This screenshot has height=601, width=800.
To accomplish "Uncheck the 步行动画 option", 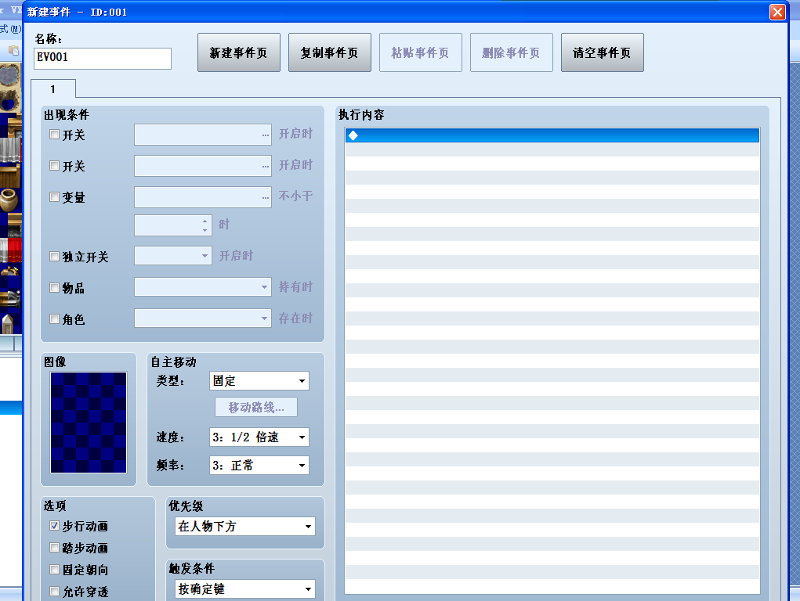I will [x=55, y=526].
